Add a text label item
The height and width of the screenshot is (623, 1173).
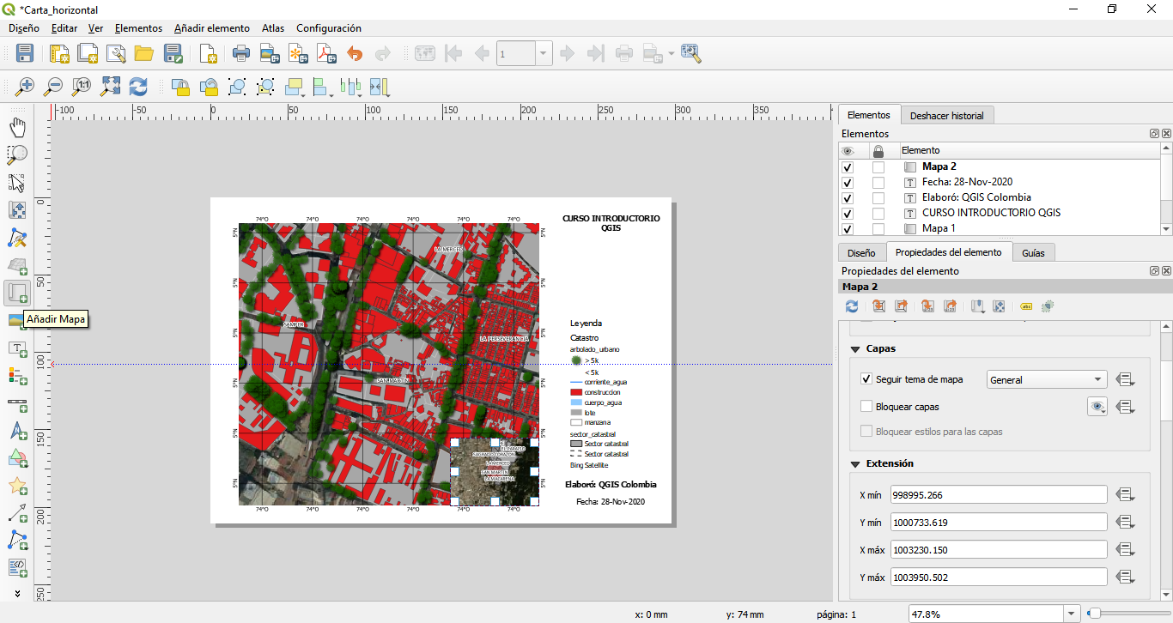17,348
